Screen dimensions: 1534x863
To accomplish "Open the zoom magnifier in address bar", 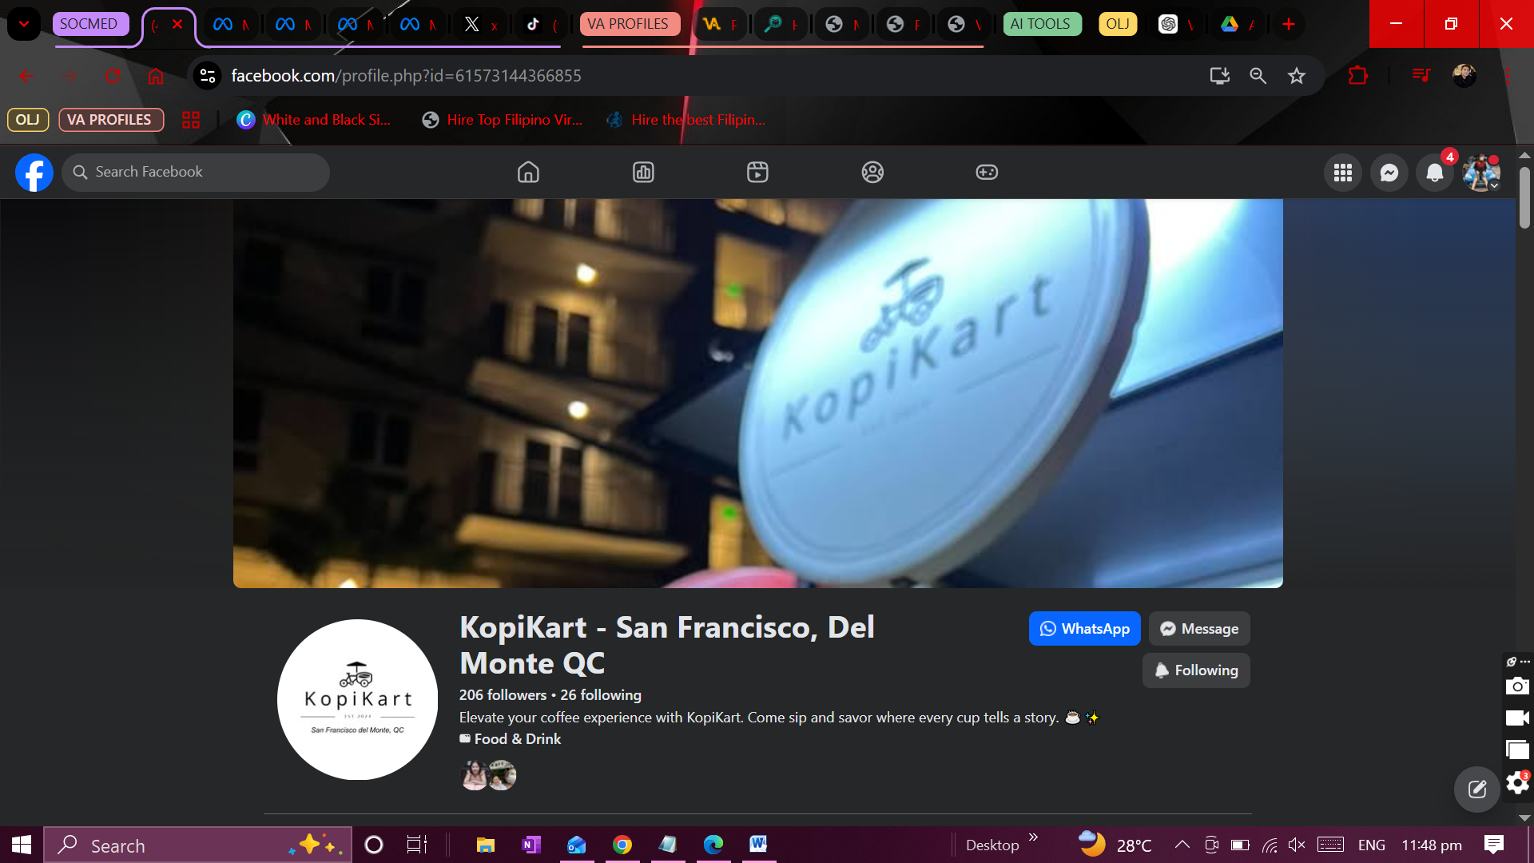I will coord(1258,76).
